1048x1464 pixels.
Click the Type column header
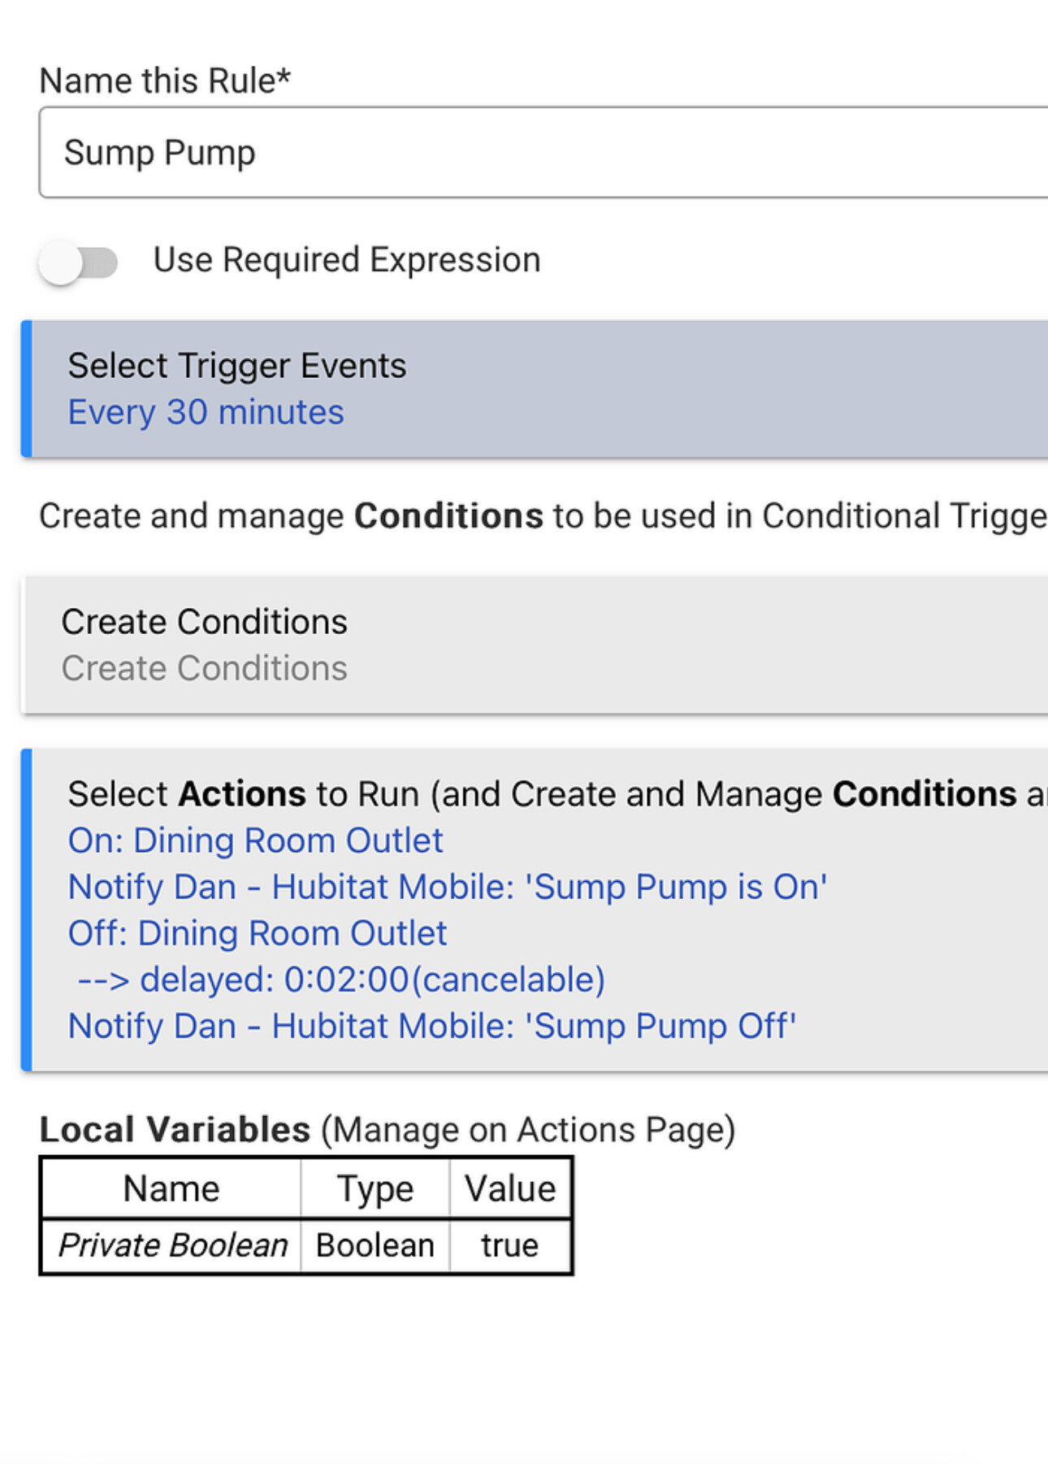point(375,1188)
